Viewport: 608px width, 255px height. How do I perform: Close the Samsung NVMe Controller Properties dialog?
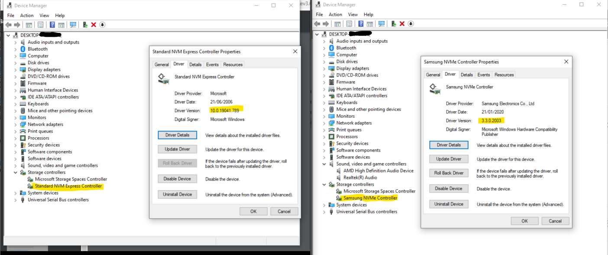coord(566,62)
